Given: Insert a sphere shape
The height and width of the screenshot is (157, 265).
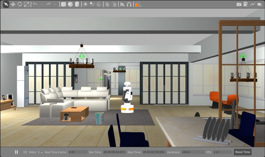Looking at the screenshot, I should click(70, 4).
